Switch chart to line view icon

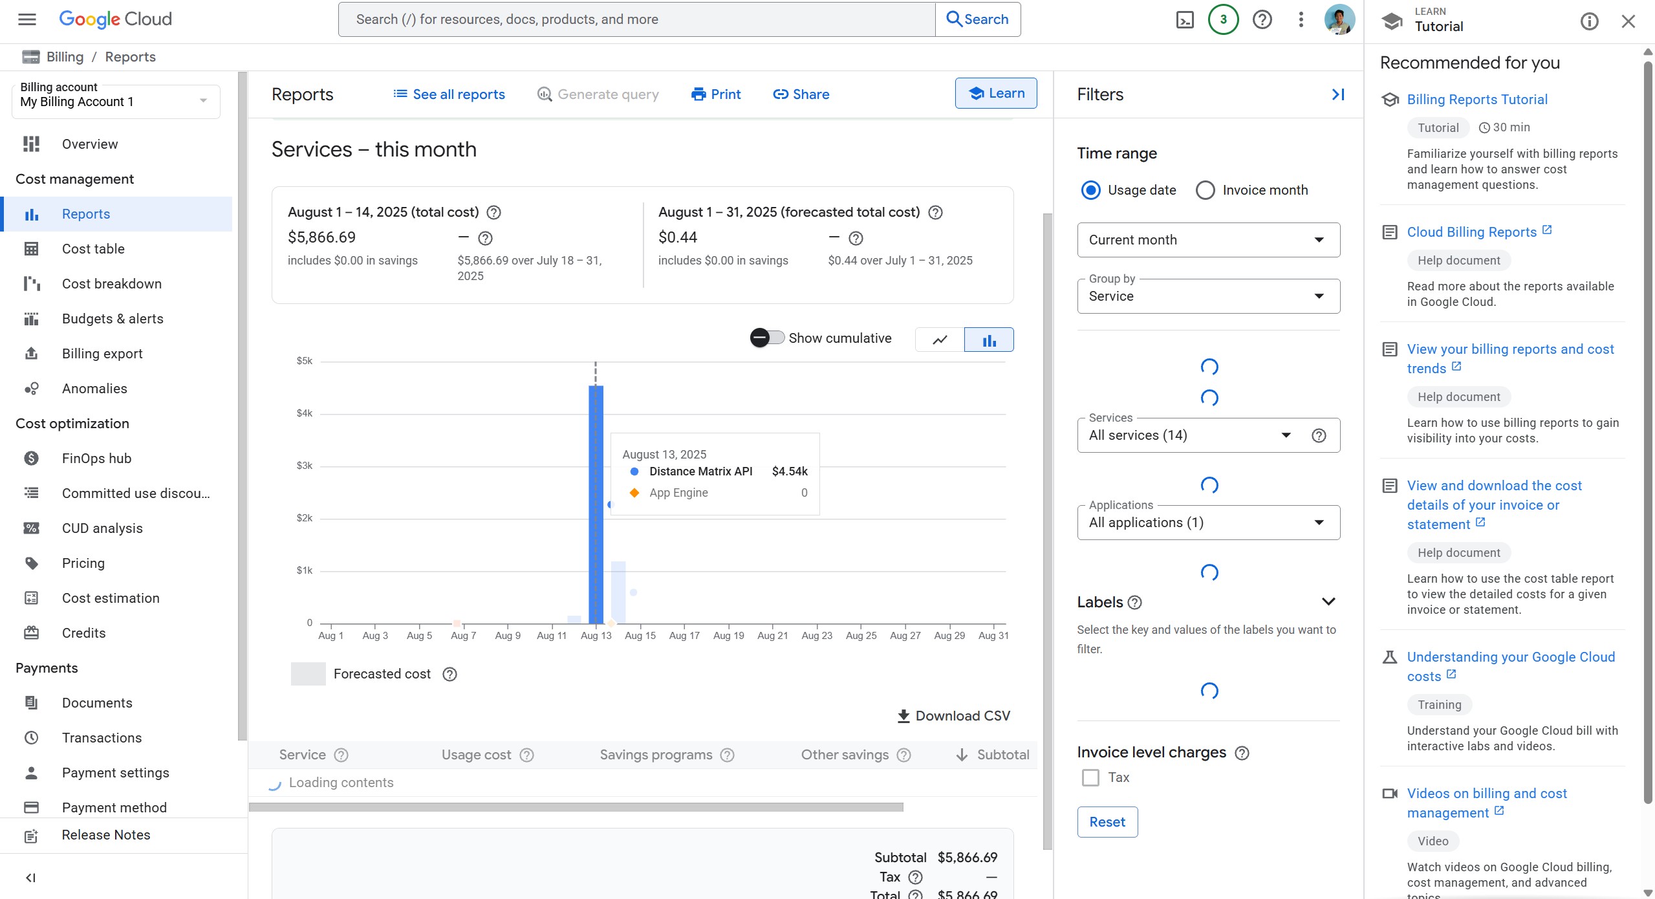click(x=940, y=340)
